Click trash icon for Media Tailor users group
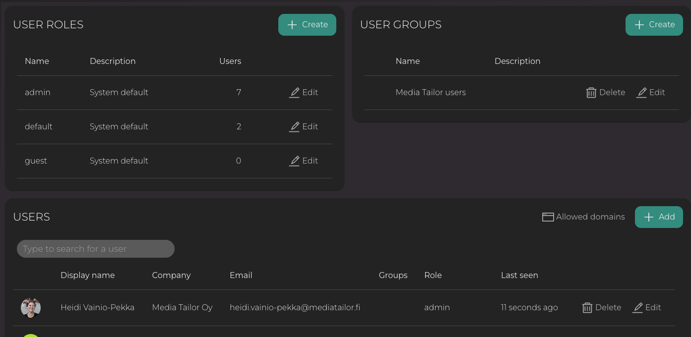 coord(591,93)
